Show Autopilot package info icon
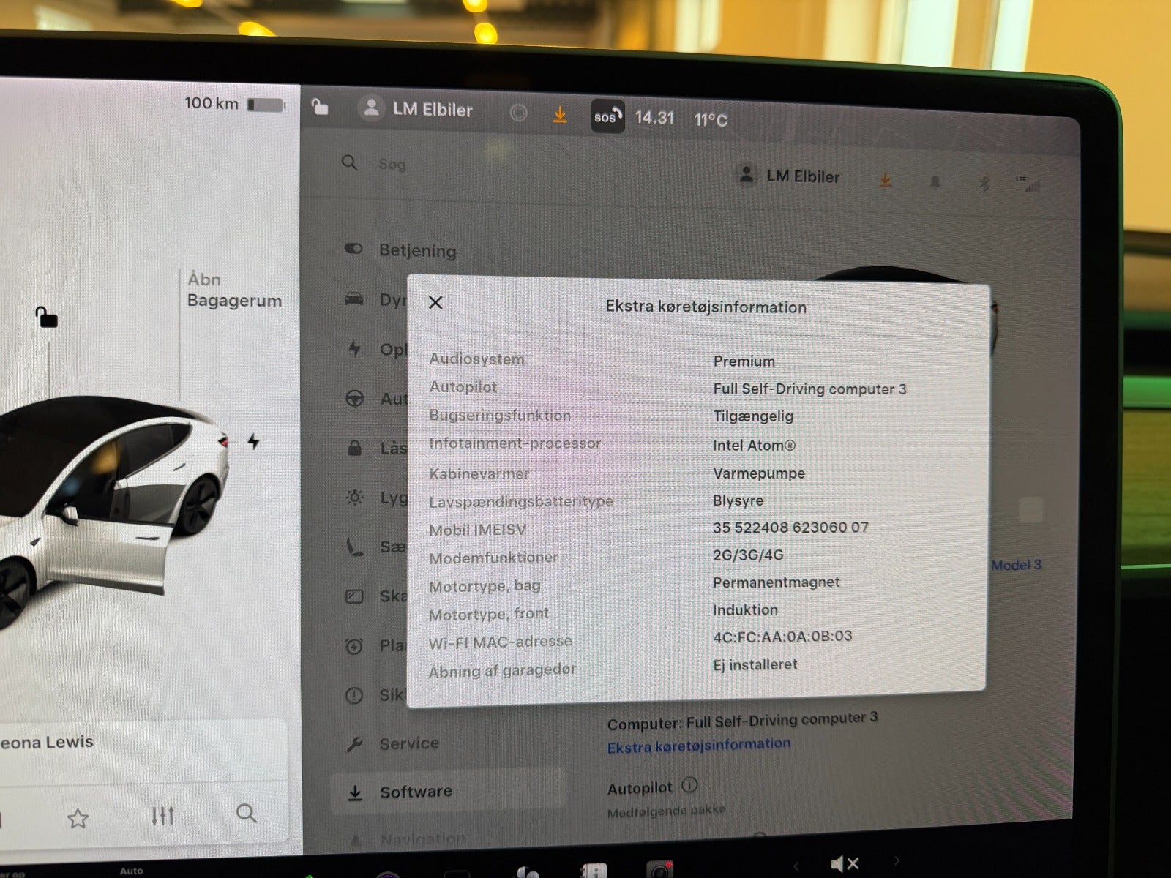Screen dimensions: 1171x878 coord(689,785)
